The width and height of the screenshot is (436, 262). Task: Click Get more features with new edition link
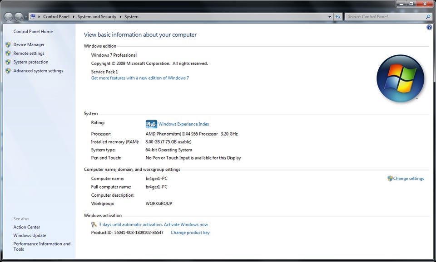click(140, 78)
